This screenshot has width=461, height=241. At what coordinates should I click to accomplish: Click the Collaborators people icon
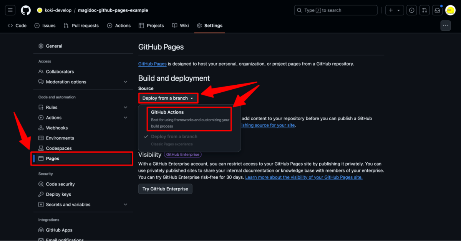coord(41,72)
